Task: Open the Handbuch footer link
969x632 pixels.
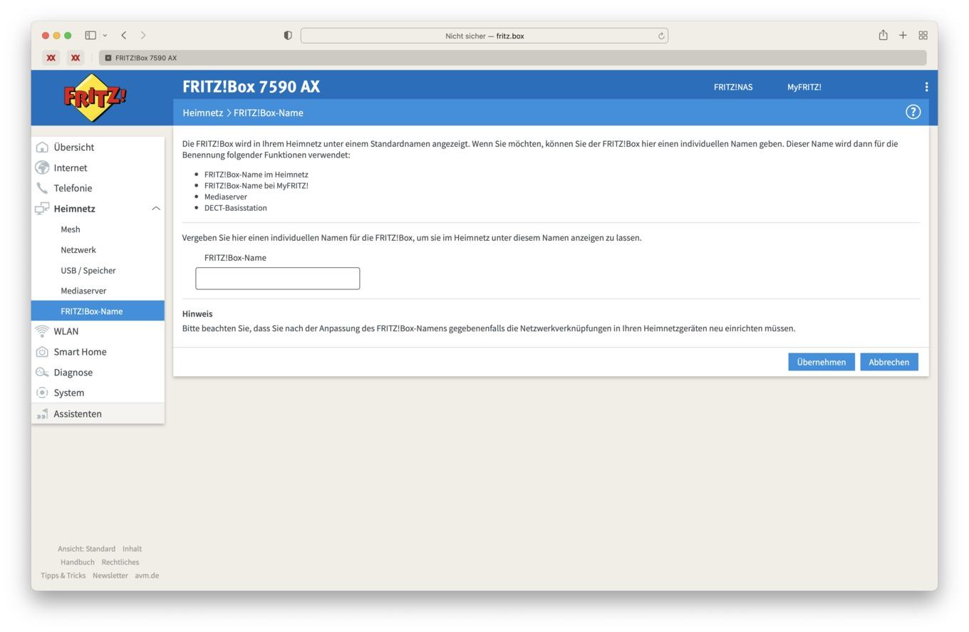Action: 78,562
